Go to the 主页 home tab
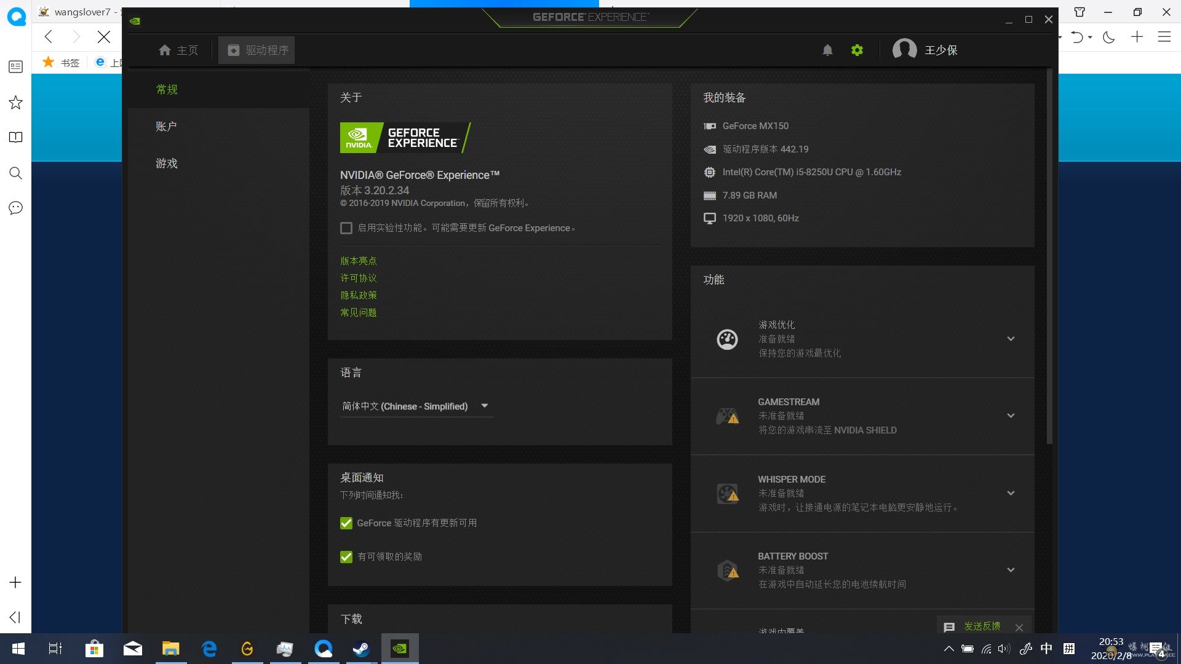1181x664 pixels. pyautogui.click(x=178, y=50)
